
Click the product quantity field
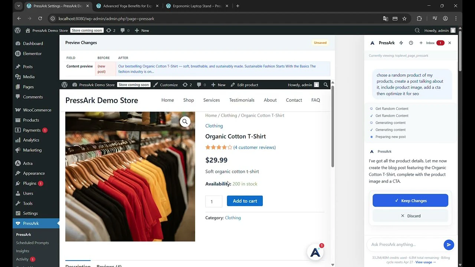214,201
